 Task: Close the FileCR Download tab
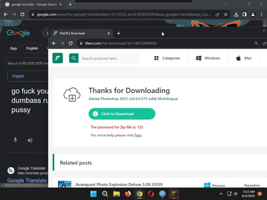pyautogui.click(x=109, y=33)
